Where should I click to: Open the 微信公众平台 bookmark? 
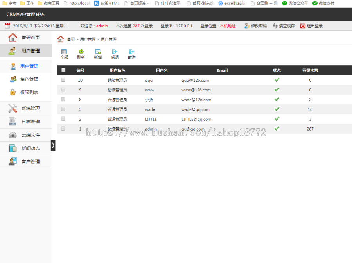tap(295, 3)
